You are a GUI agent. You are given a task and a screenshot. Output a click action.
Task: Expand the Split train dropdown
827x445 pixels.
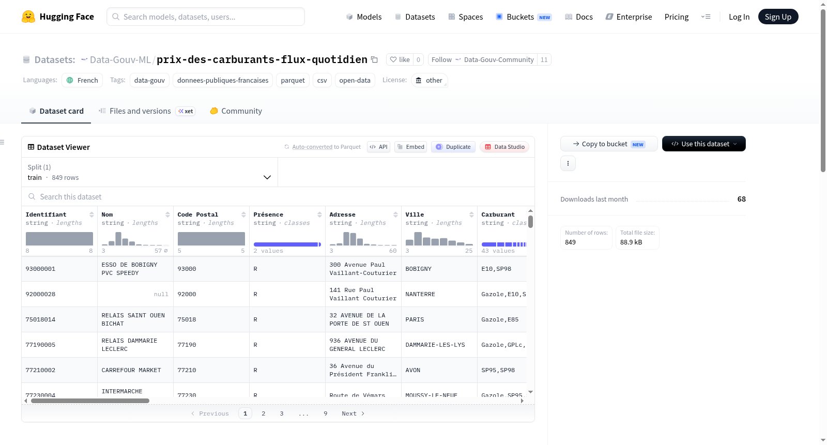[x=149, y=172]
